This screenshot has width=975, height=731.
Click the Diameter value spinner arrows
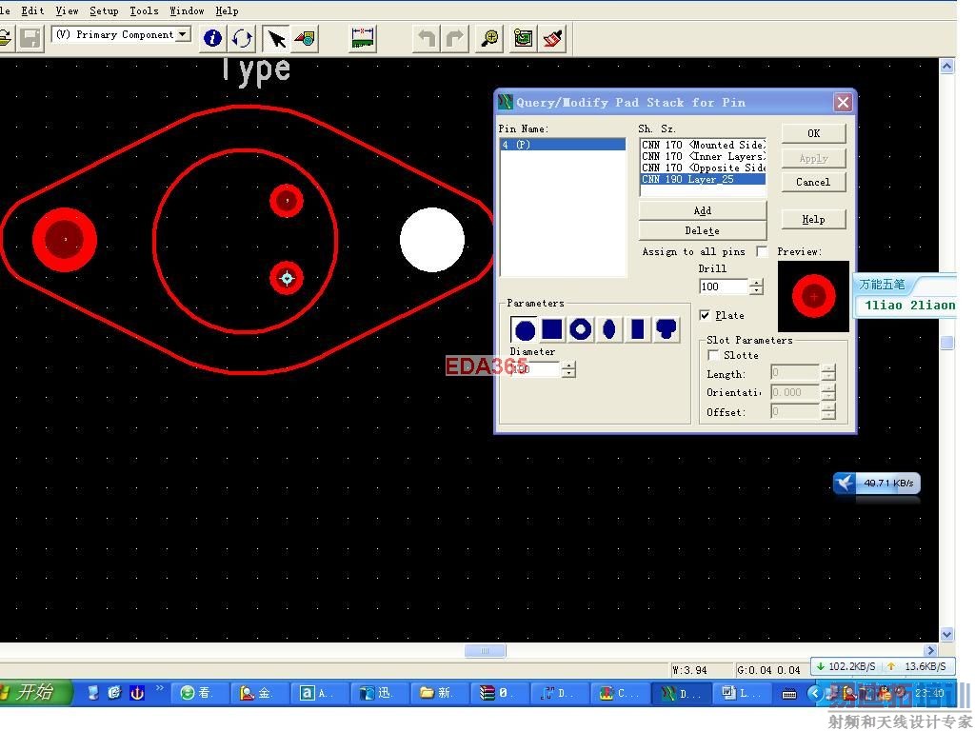[x=568, y=369]
